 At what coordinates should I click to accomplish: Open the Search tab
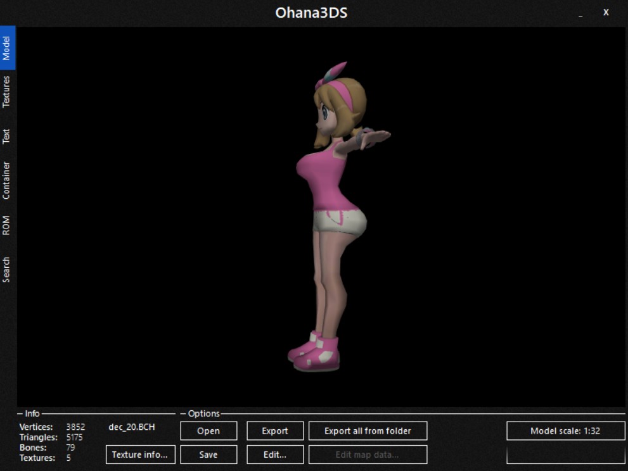pyautogui.click(x=6, y=270)
